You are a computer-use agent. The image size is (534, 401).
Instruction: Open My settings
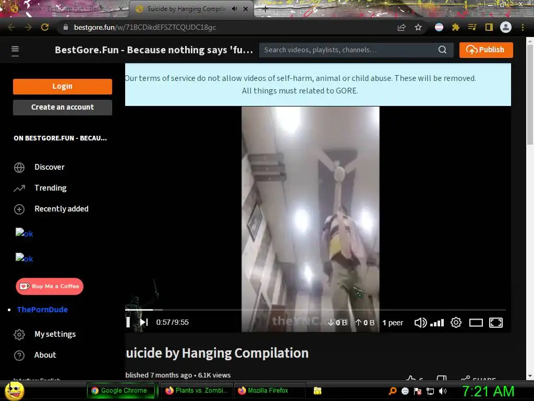pos(55,334)
